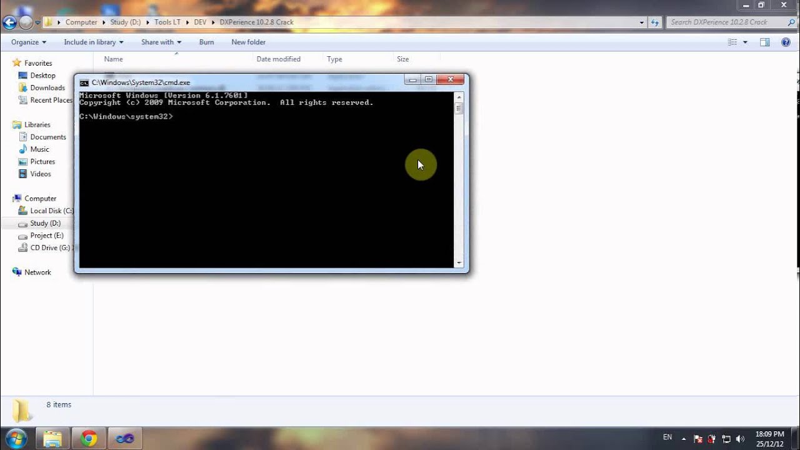Open the Include in library menu

pyautogui.click(x=94, y=42)
